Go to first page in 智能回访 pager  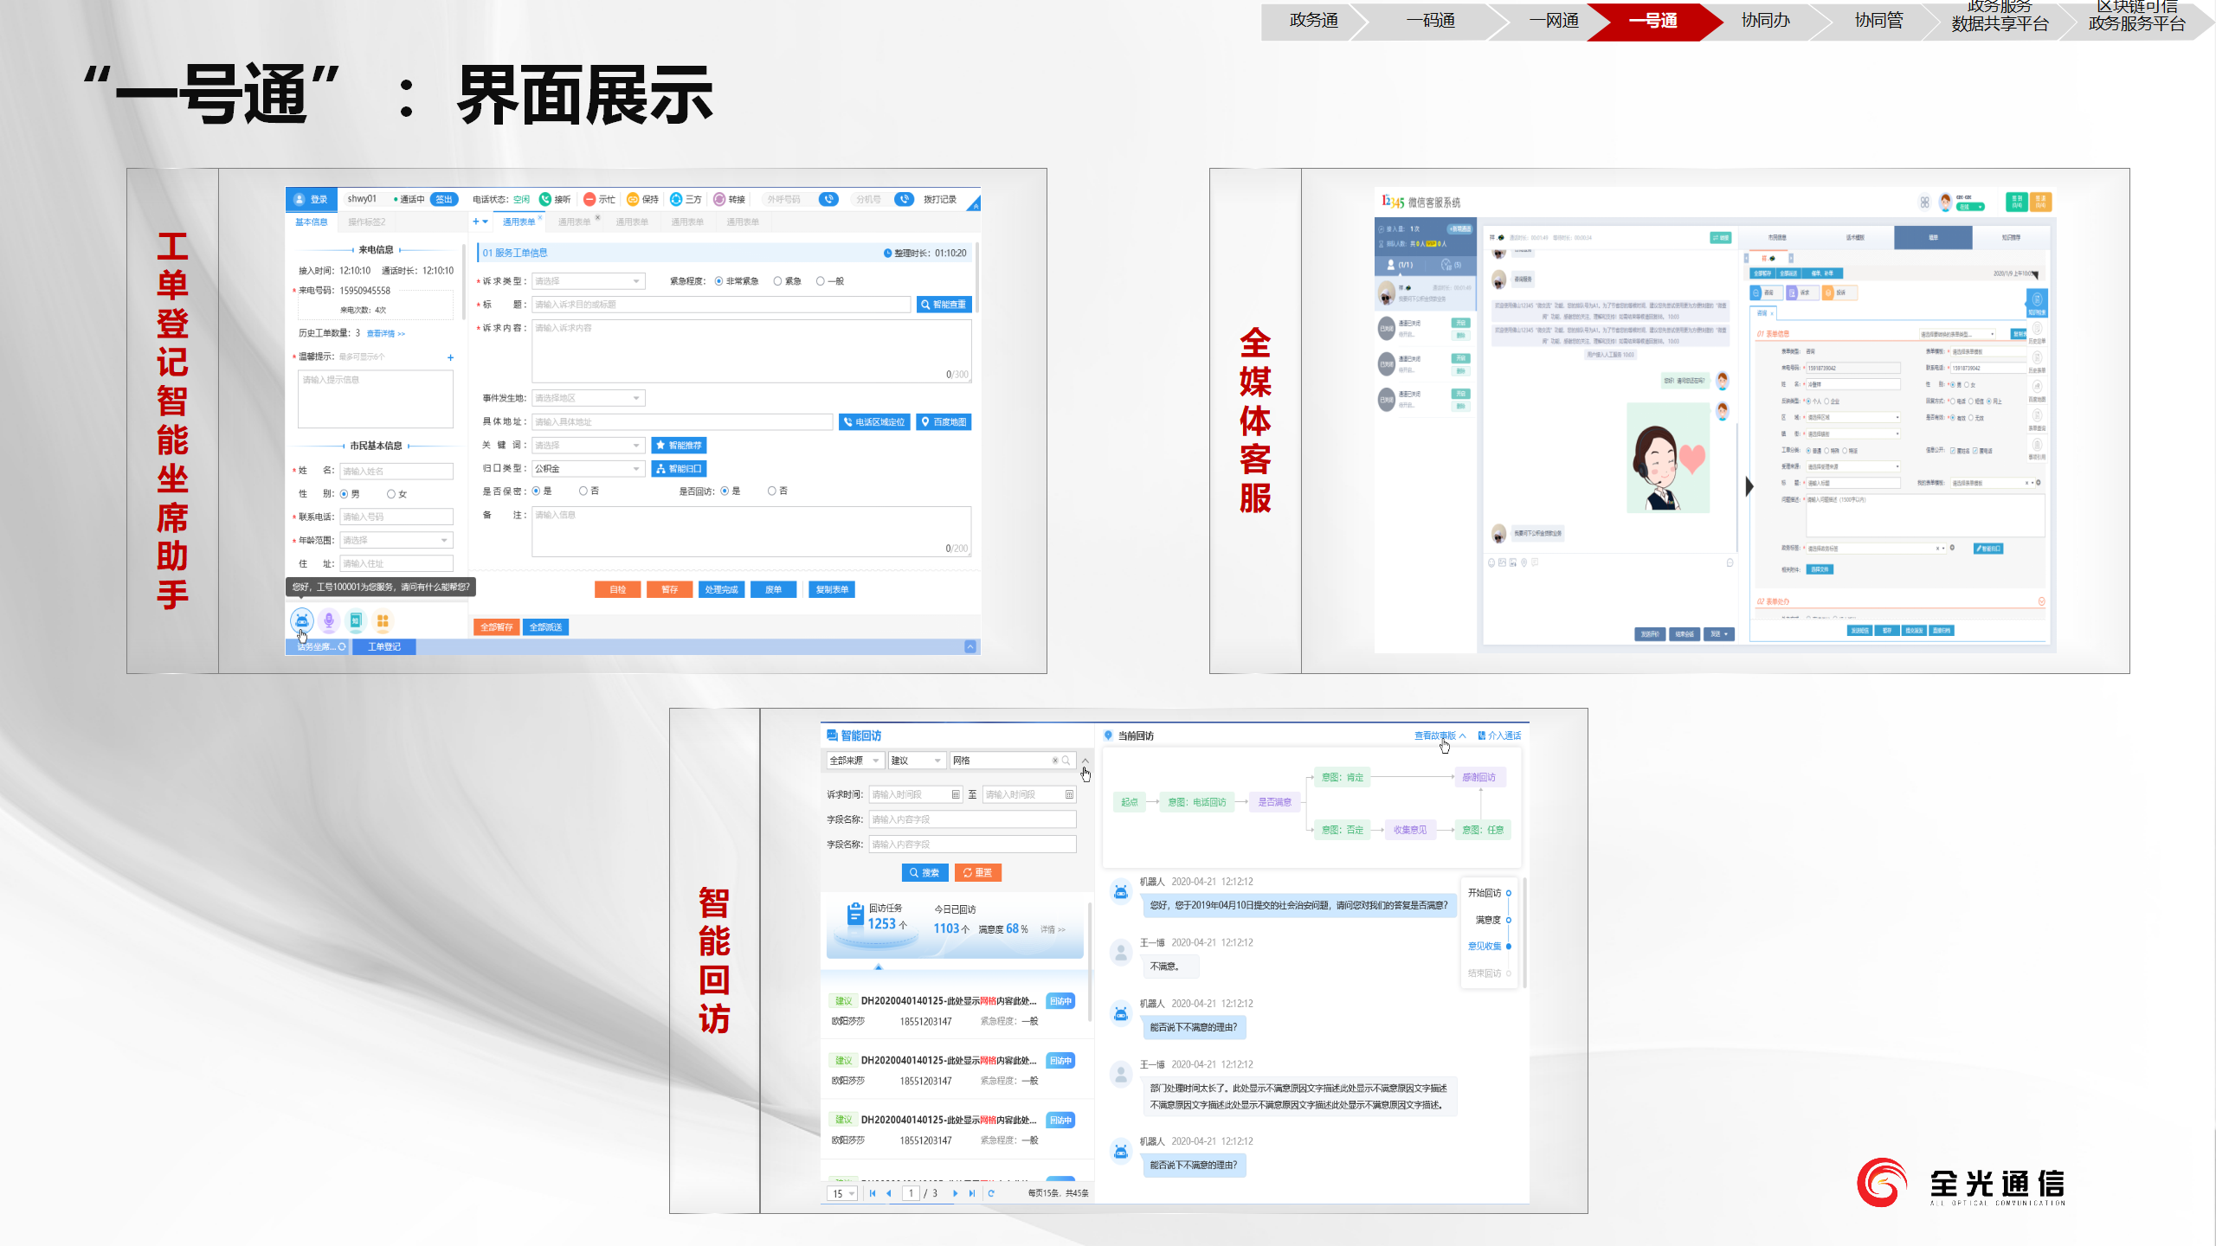click(x=873, y=1193)
